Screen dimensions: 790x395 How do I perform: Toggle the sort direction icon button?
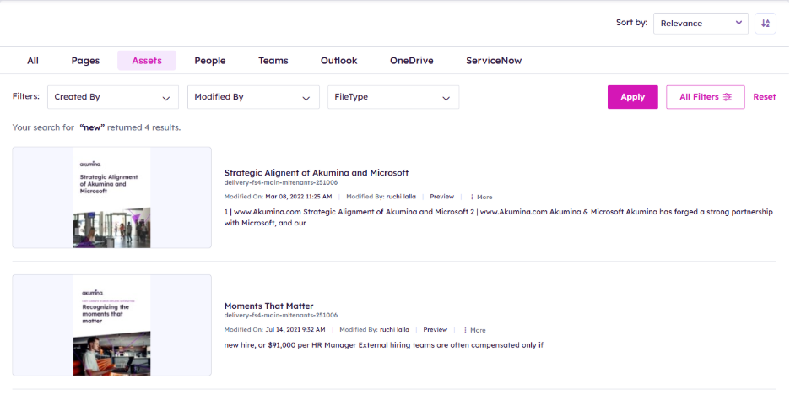[x=766, y=24]
